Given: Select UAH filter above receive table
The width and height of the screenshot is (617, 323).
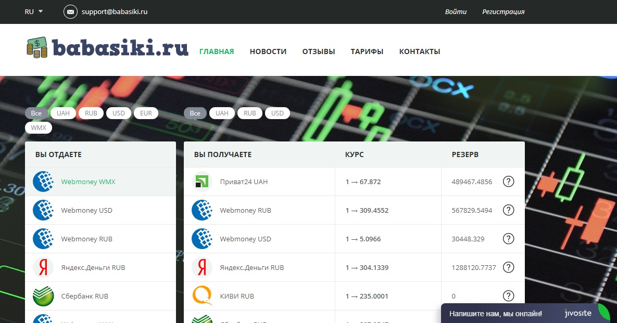Looking at the screenshot, I should pos(222,113).
